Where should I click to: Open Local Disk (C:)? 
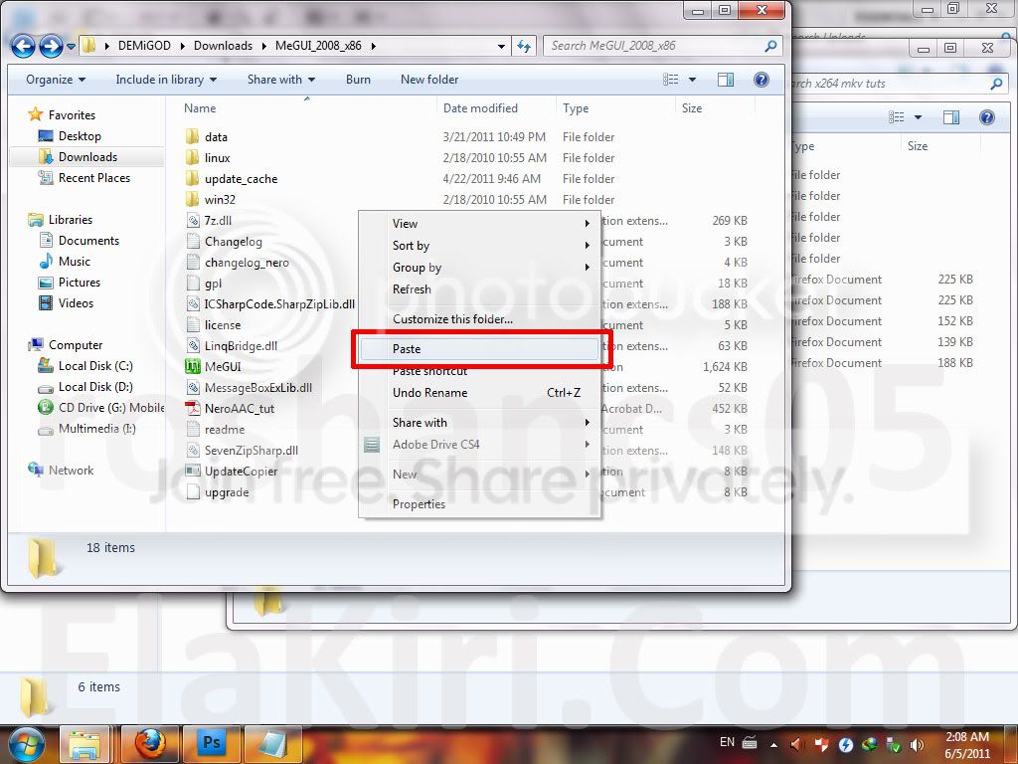(x=94, y=366)
